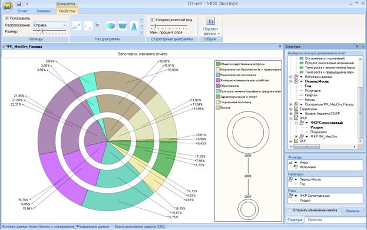Click the Общегосударственные вопросы legend color swatch

(218, 64)
